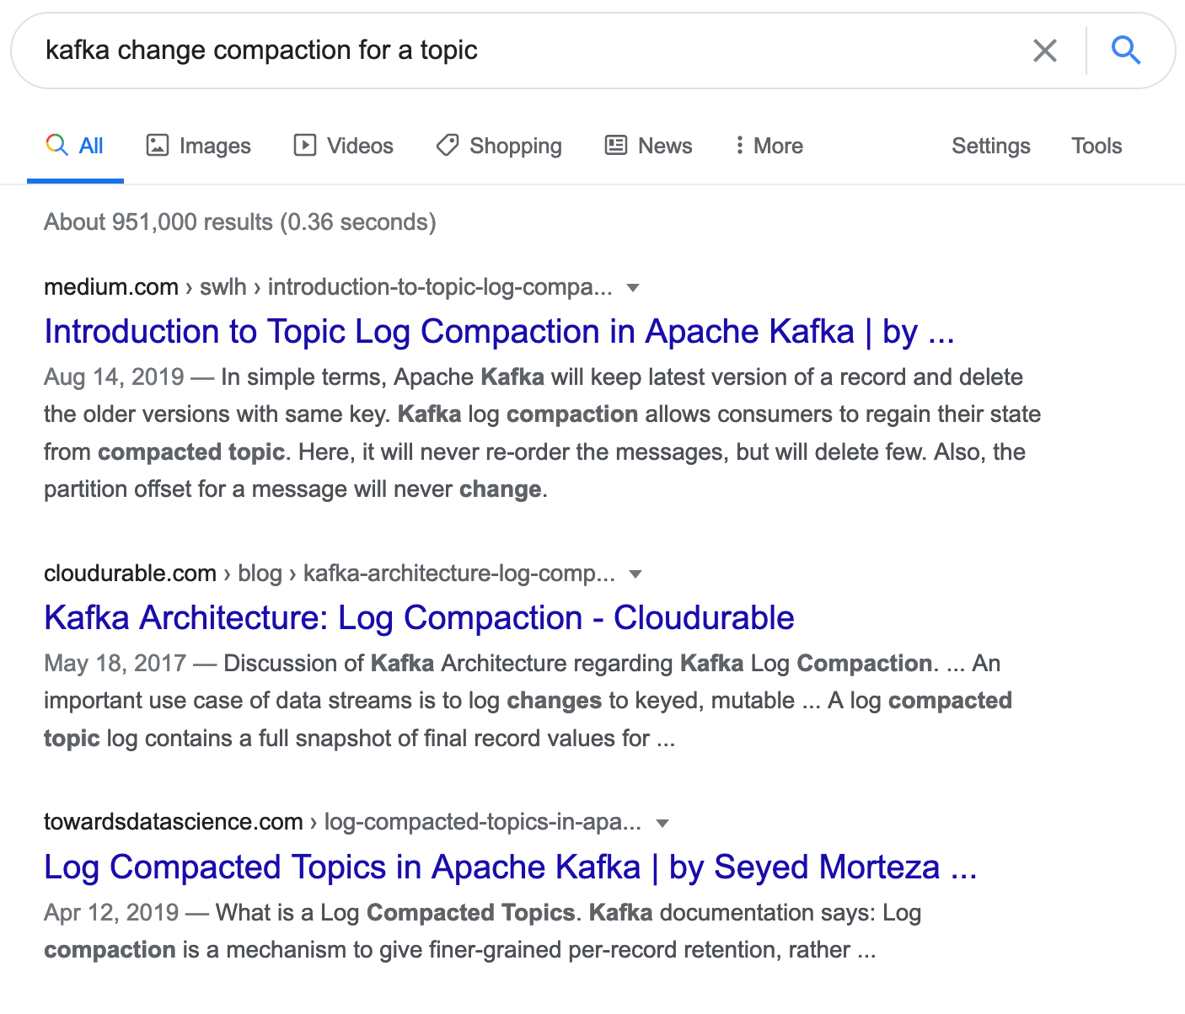Switch to the Videos tab
Image resolution: width=1185 pixels, height=1014 pixels.
(343, 146)
